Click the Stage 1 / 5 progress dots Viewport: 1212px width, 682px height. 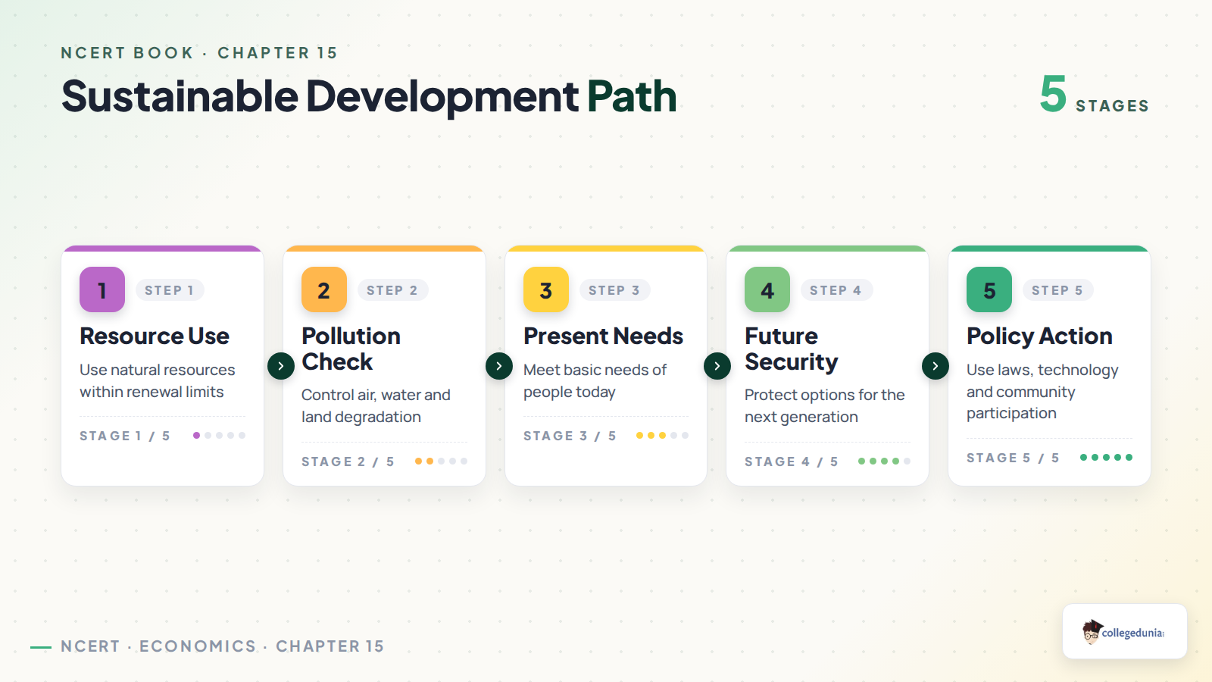point(220,436)
